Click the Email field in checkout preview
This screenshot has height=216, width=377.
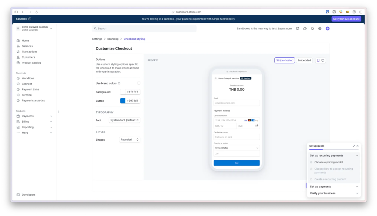[x=237, y=103]
